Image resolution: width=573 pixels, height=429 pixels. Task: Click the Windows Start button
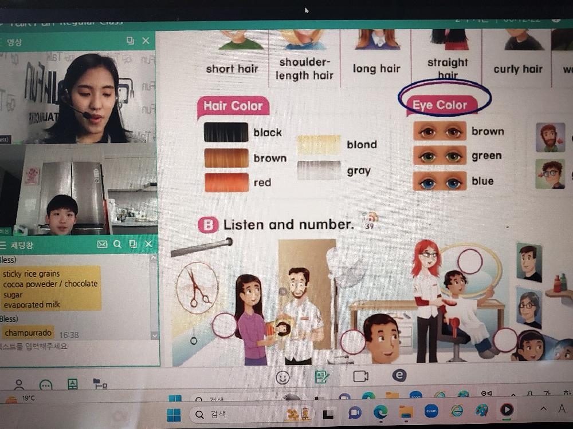(174, 414)
